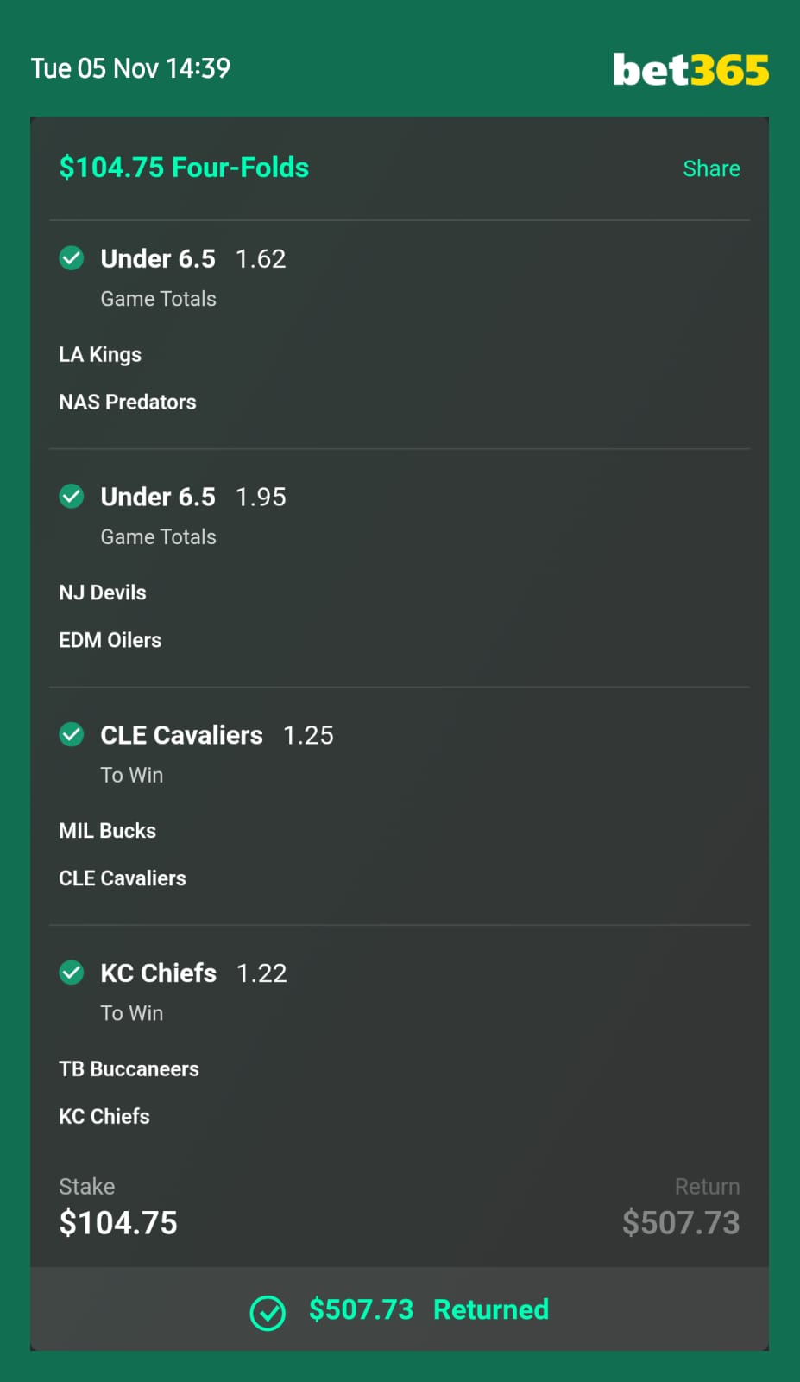The height and width of the screenshot is (1382, 800).
Task: Select the Under 6.5 1.95 selection
Action: [x=193, y=497]
